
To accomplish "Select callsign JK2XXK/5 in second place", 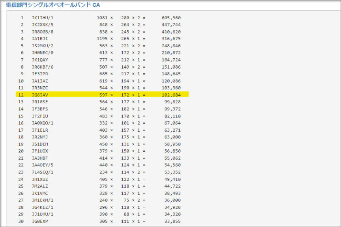I will (x=42, y=25).
